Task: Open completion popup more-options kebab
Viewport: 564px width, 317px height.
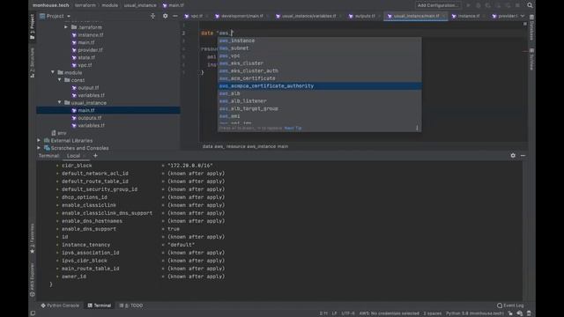Action: [417, 128]
